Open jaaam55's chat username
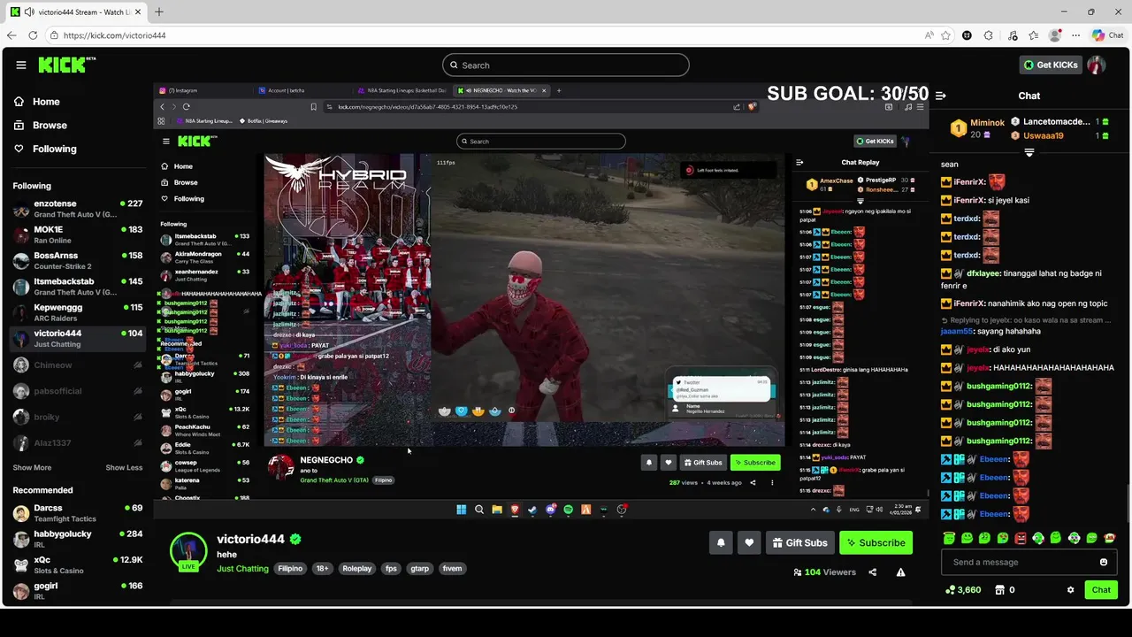1132x637 pixels. pos(957,332)
